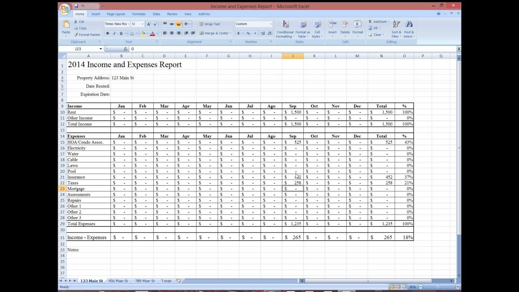Open Cell Styles gallery
The width and height of the screenshot is (519, 292).
click(317, 29)
